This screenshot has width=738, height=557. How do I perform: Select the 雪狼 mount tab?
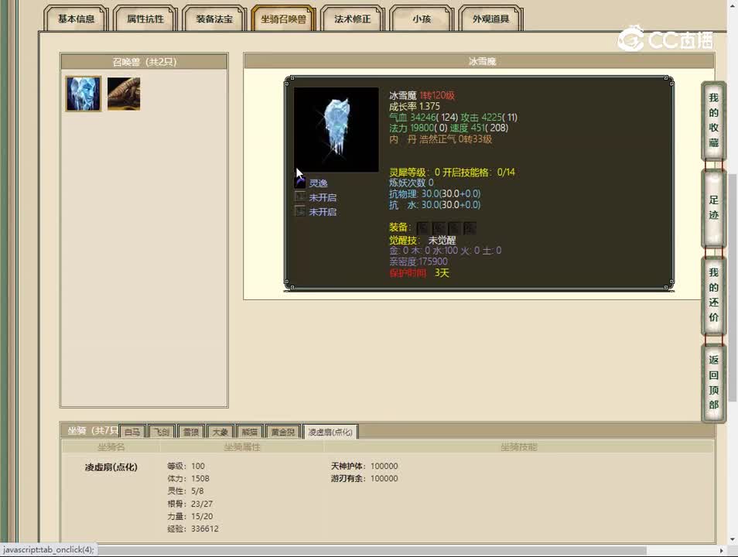click(190, 432)
